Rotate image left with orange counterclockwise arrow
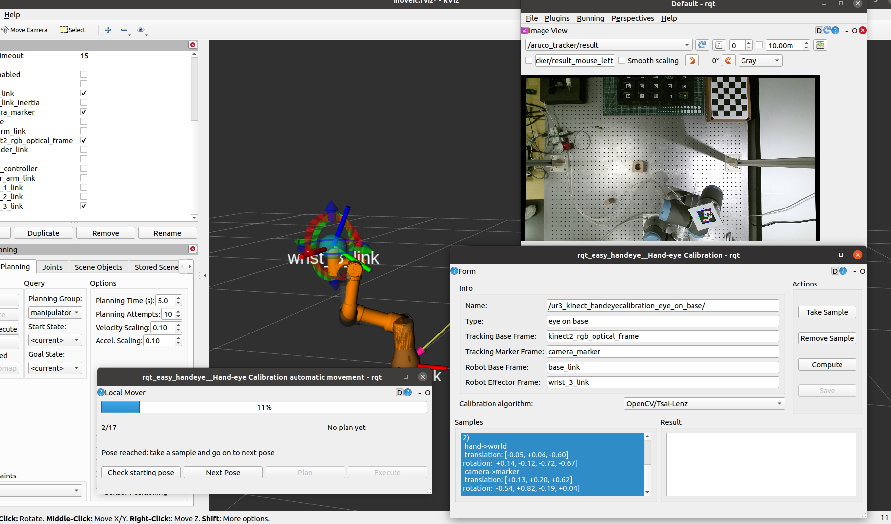 click(693, 60)
